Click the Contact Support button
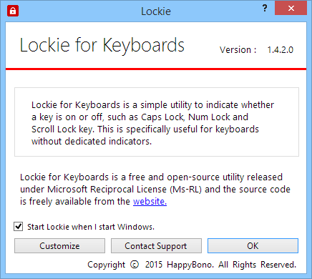312x279 pixels. pos(156,246)
